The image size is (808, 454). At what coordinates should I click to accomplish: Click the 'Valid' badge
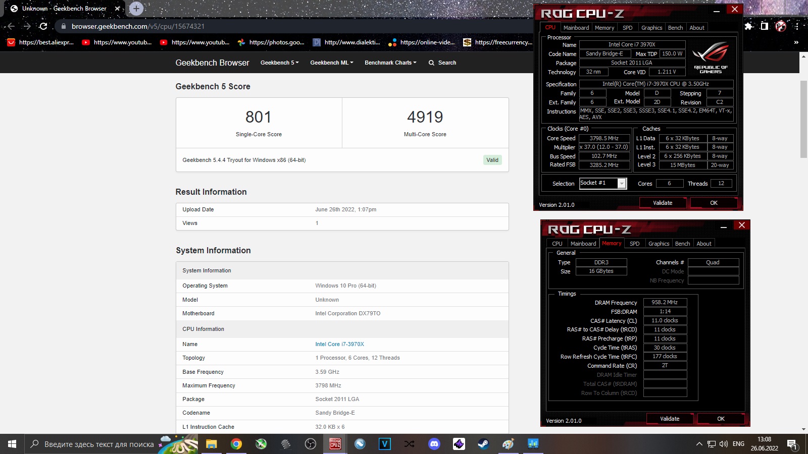coord(492,160)
